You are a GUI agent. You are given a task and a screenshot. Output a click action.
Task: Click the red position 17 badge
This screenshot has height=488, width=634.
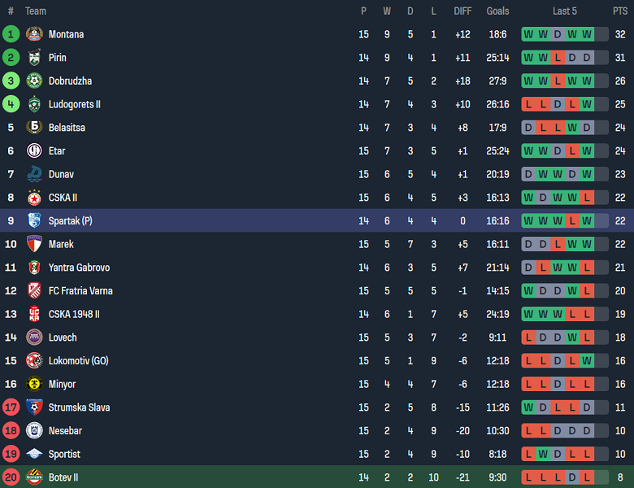click(11, 407)
